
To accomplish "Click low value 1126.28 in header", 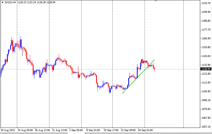I will [41, 2].
